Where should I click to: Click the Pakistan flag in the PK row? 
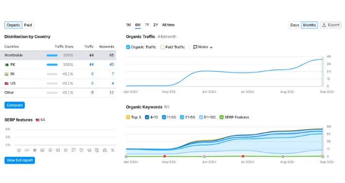click(7, 65)
